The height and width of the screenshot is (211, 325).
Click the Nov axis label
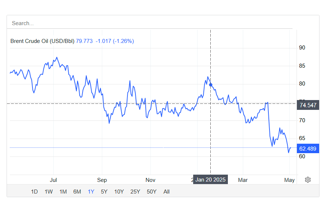click(x=150, y=180)
